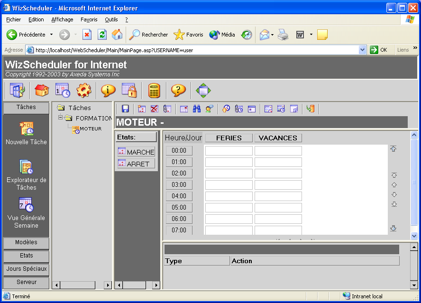Viewport: 421px width, 303px height.
Task: Click the VACANCES cell at 03:00
Action: click(x=278, y=185)
